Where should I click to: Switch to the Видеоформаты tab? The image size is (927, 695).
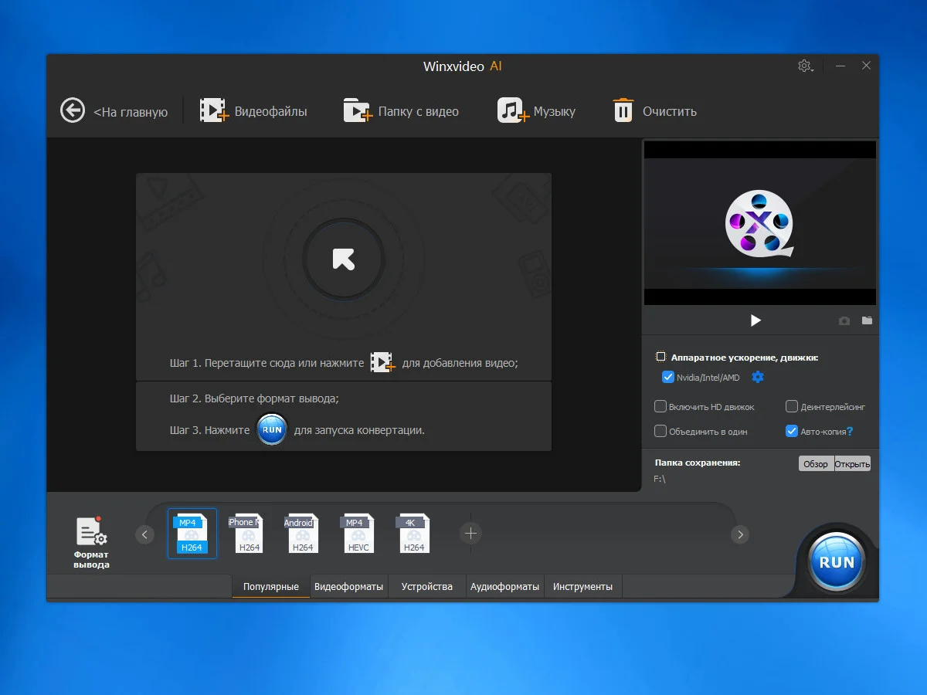tap(348, 587)
